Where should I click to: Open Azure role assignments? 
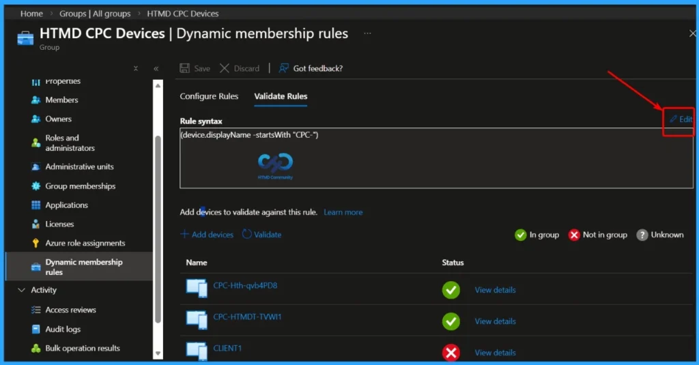coord(85,243)
